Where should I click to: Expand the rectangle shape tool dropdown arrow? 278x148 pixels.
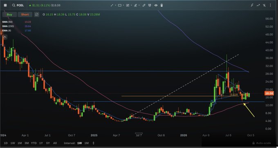point(123,5)
